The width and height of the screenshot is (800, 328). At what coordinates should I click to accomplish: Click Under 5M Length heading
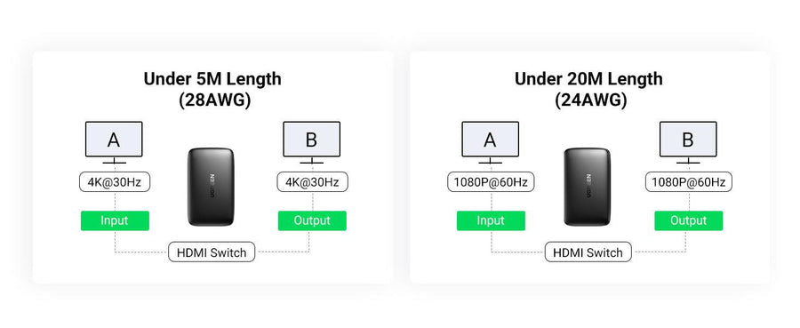coord(212,79)
